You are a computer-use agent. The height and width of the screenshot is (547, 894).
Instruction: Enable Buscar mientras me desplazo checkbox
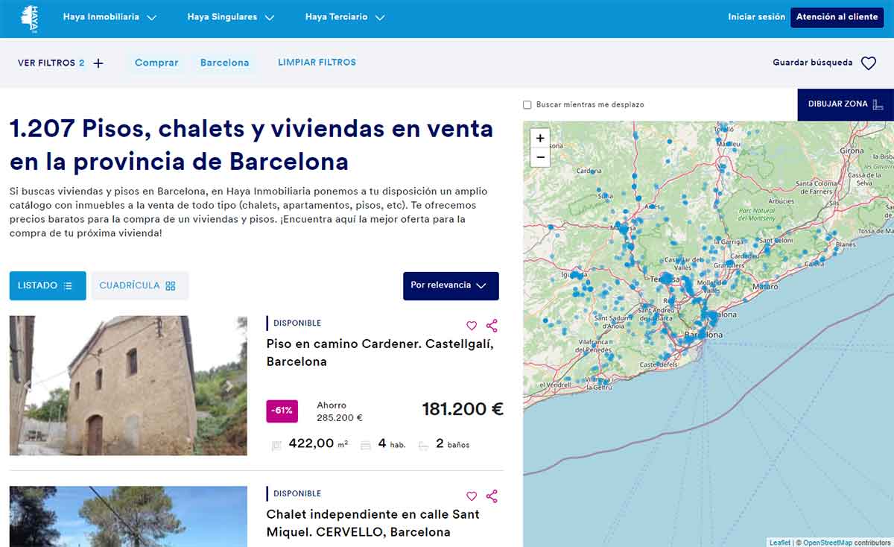(x=527, y=105)
